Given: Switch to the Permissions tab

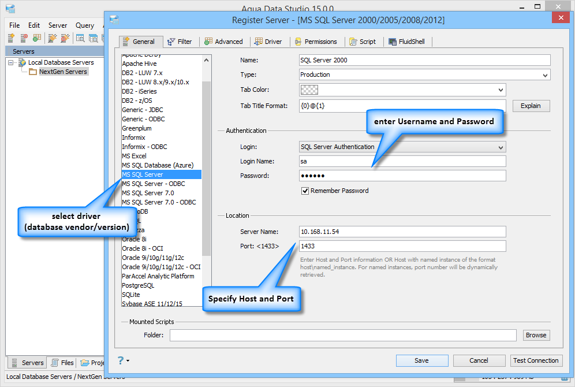Looking at the screenshot, I should click(x=316, y=42).
